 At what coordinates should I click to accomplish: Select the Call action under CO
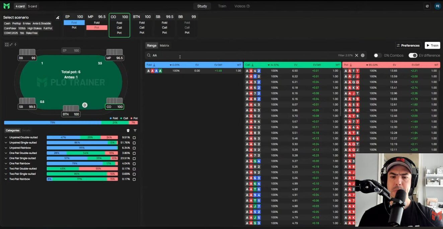pos(119,28)
